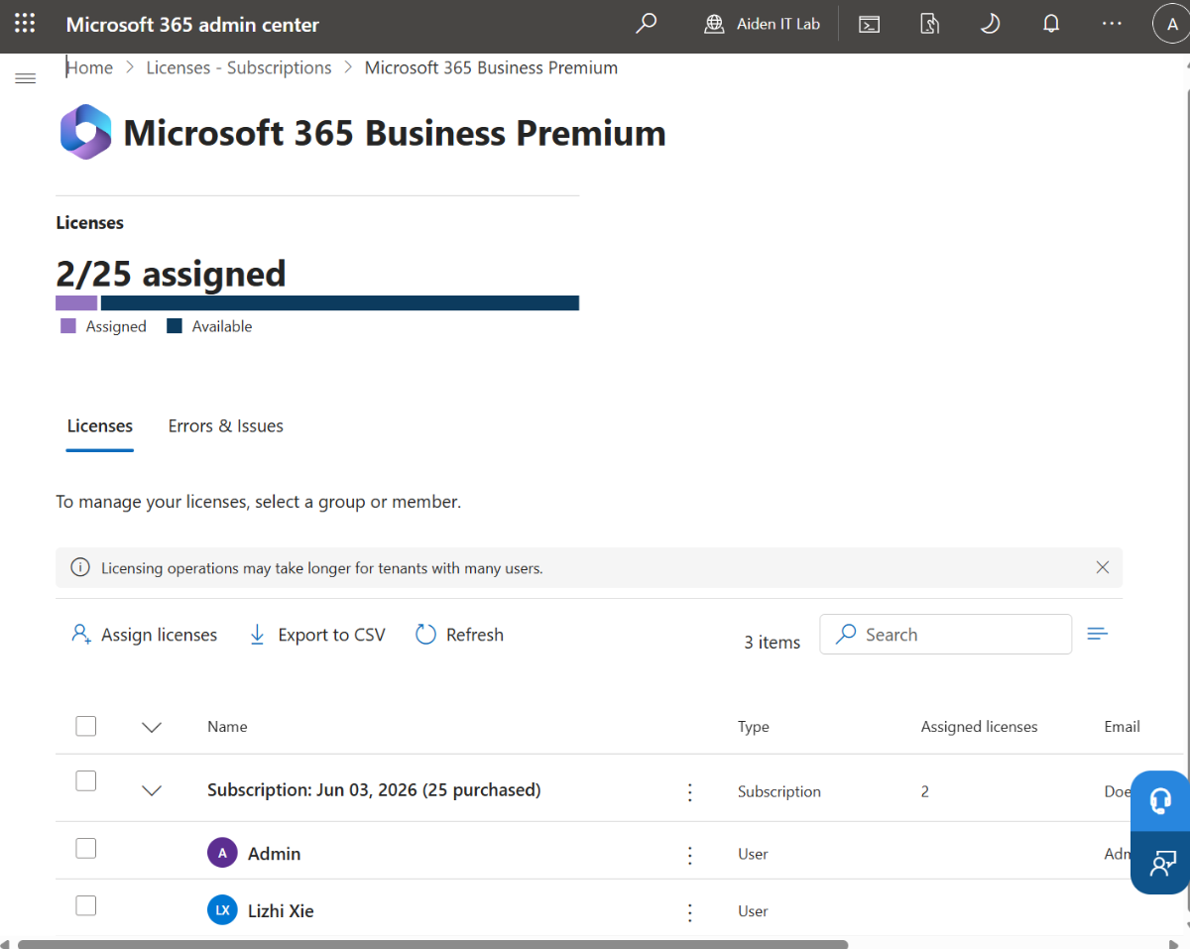Click the search magnifier in the header
This screenshot has height=949, width=1190.
click(x=647, y=24)
